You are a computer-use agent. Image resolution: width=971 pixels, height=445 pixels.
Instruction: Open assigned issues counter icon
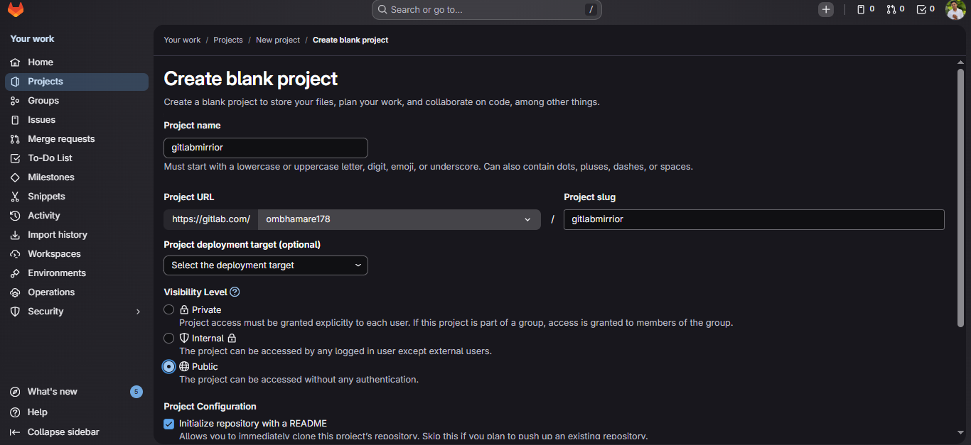coord(865,9)
